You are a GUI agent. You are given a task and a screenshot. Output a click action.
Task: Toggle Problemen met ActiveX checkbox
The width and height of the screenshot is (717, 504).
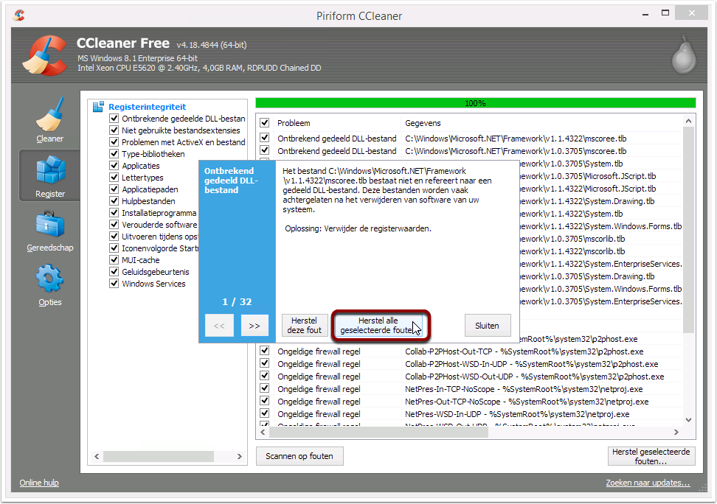[114, 142]
